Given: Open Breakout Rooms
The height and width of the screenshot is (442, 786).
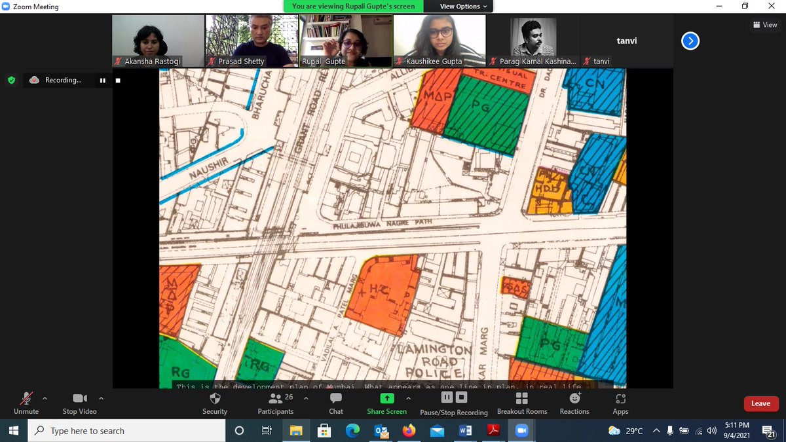Looking at the screenshot, I should point(522,403).
